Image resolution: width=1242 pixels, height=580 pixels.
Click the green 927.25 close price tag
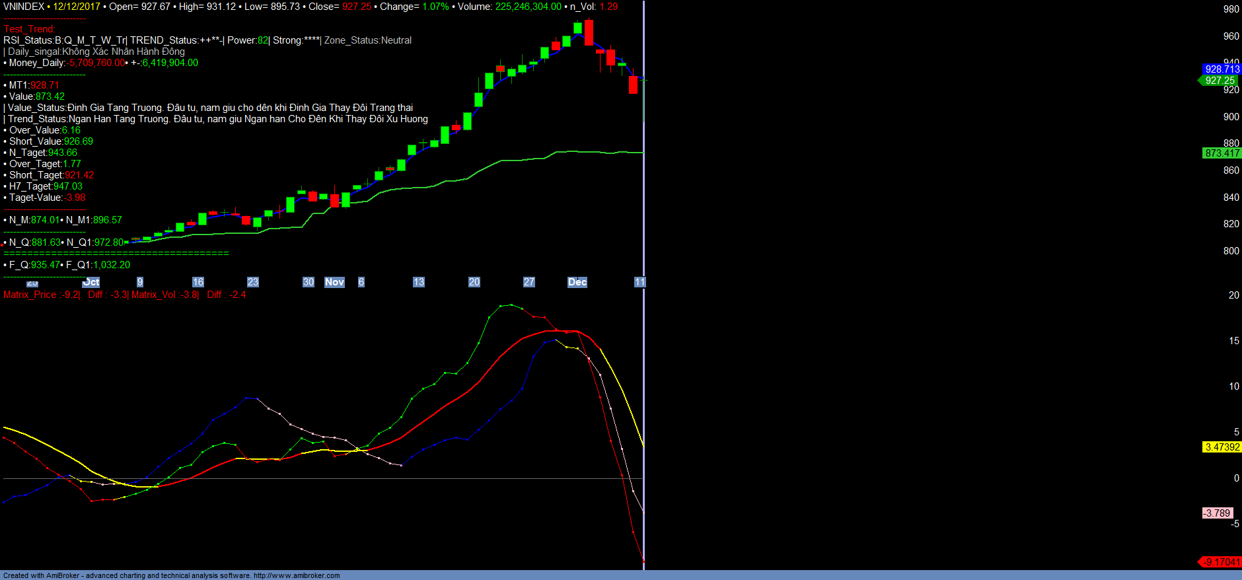1219,81
